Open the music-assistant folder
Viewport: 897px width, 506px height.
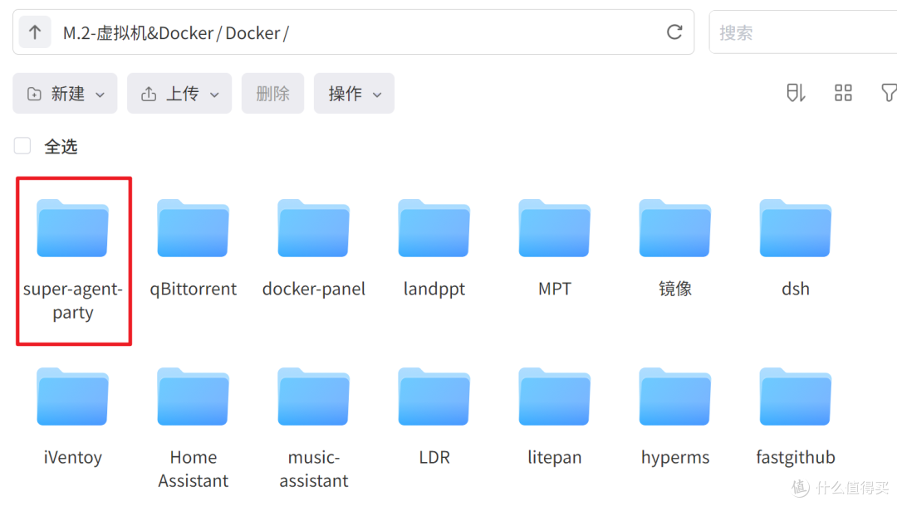tap(313, 397)
